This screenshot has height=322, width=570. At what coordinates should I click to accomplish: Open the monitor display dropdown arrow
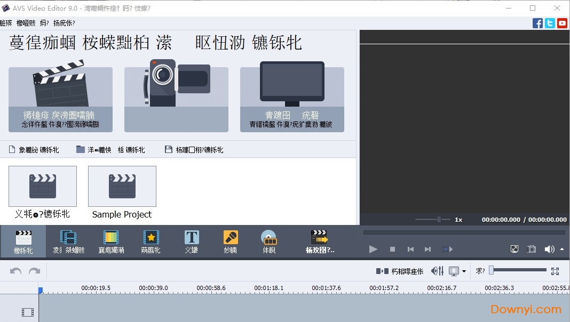point(463,271)
